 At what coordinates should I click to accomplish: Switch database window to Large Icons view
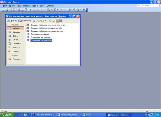coord(50,21)
